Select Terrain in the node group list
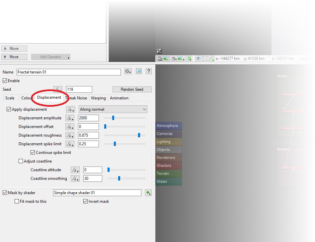 click(x=169, y=174)
